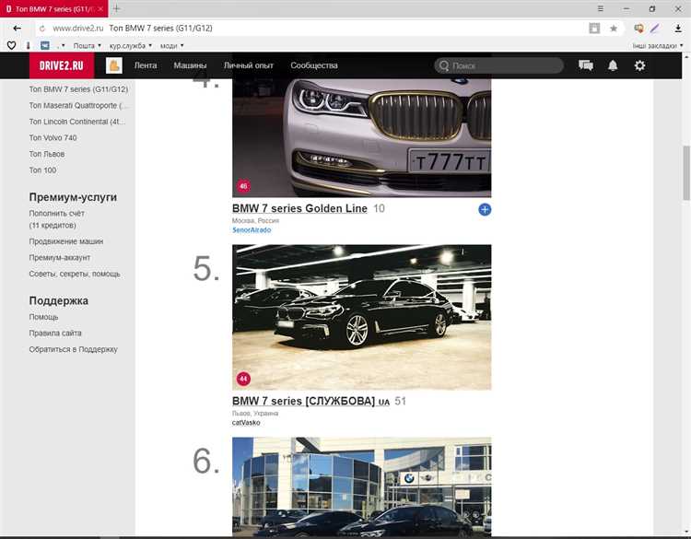
Task: Expand the 'Інші закладки' folder
Action: 658,46
